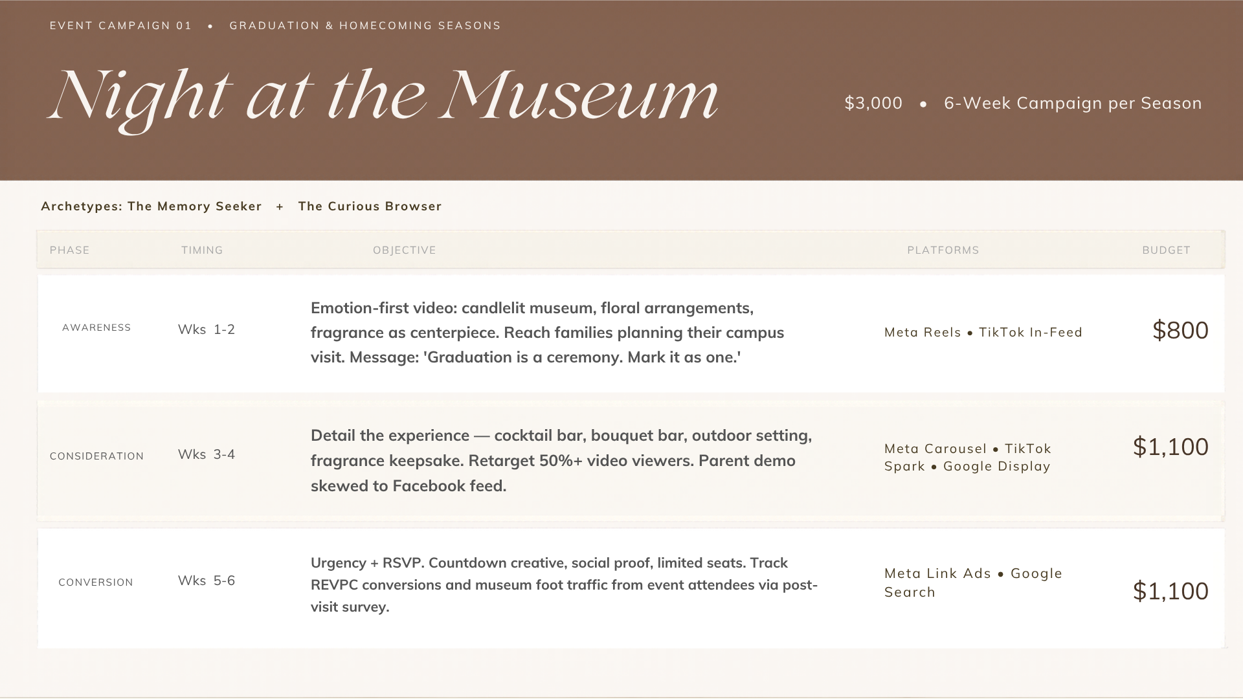Screen dimensions: 1243x699
Task: Select the AWARENESS phase label
Action: coord(96,327)
